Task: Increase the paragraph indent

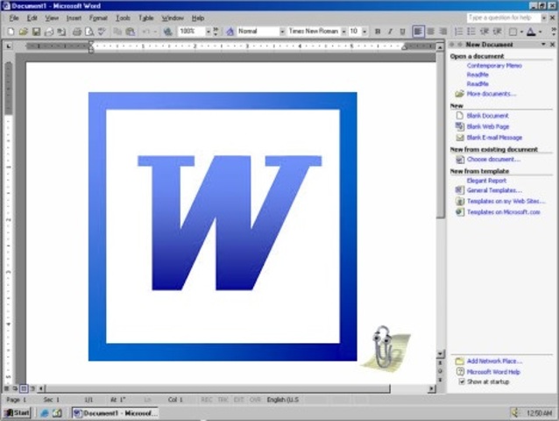Action: click(x=497, y=32)
